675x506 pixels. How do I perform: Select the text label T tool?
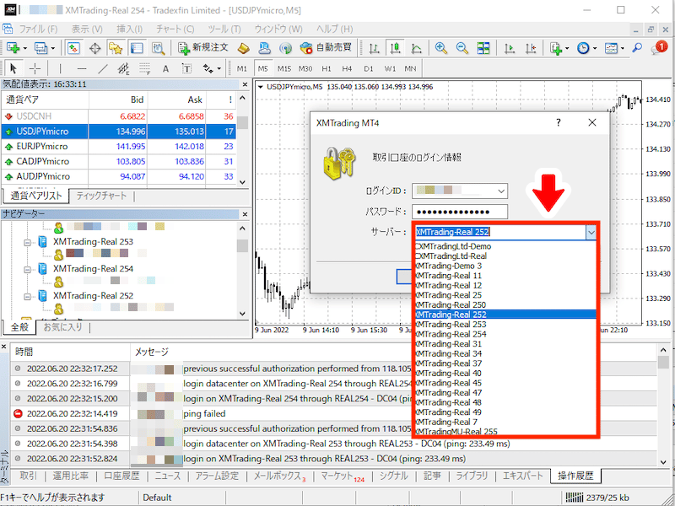pos(186,68)
